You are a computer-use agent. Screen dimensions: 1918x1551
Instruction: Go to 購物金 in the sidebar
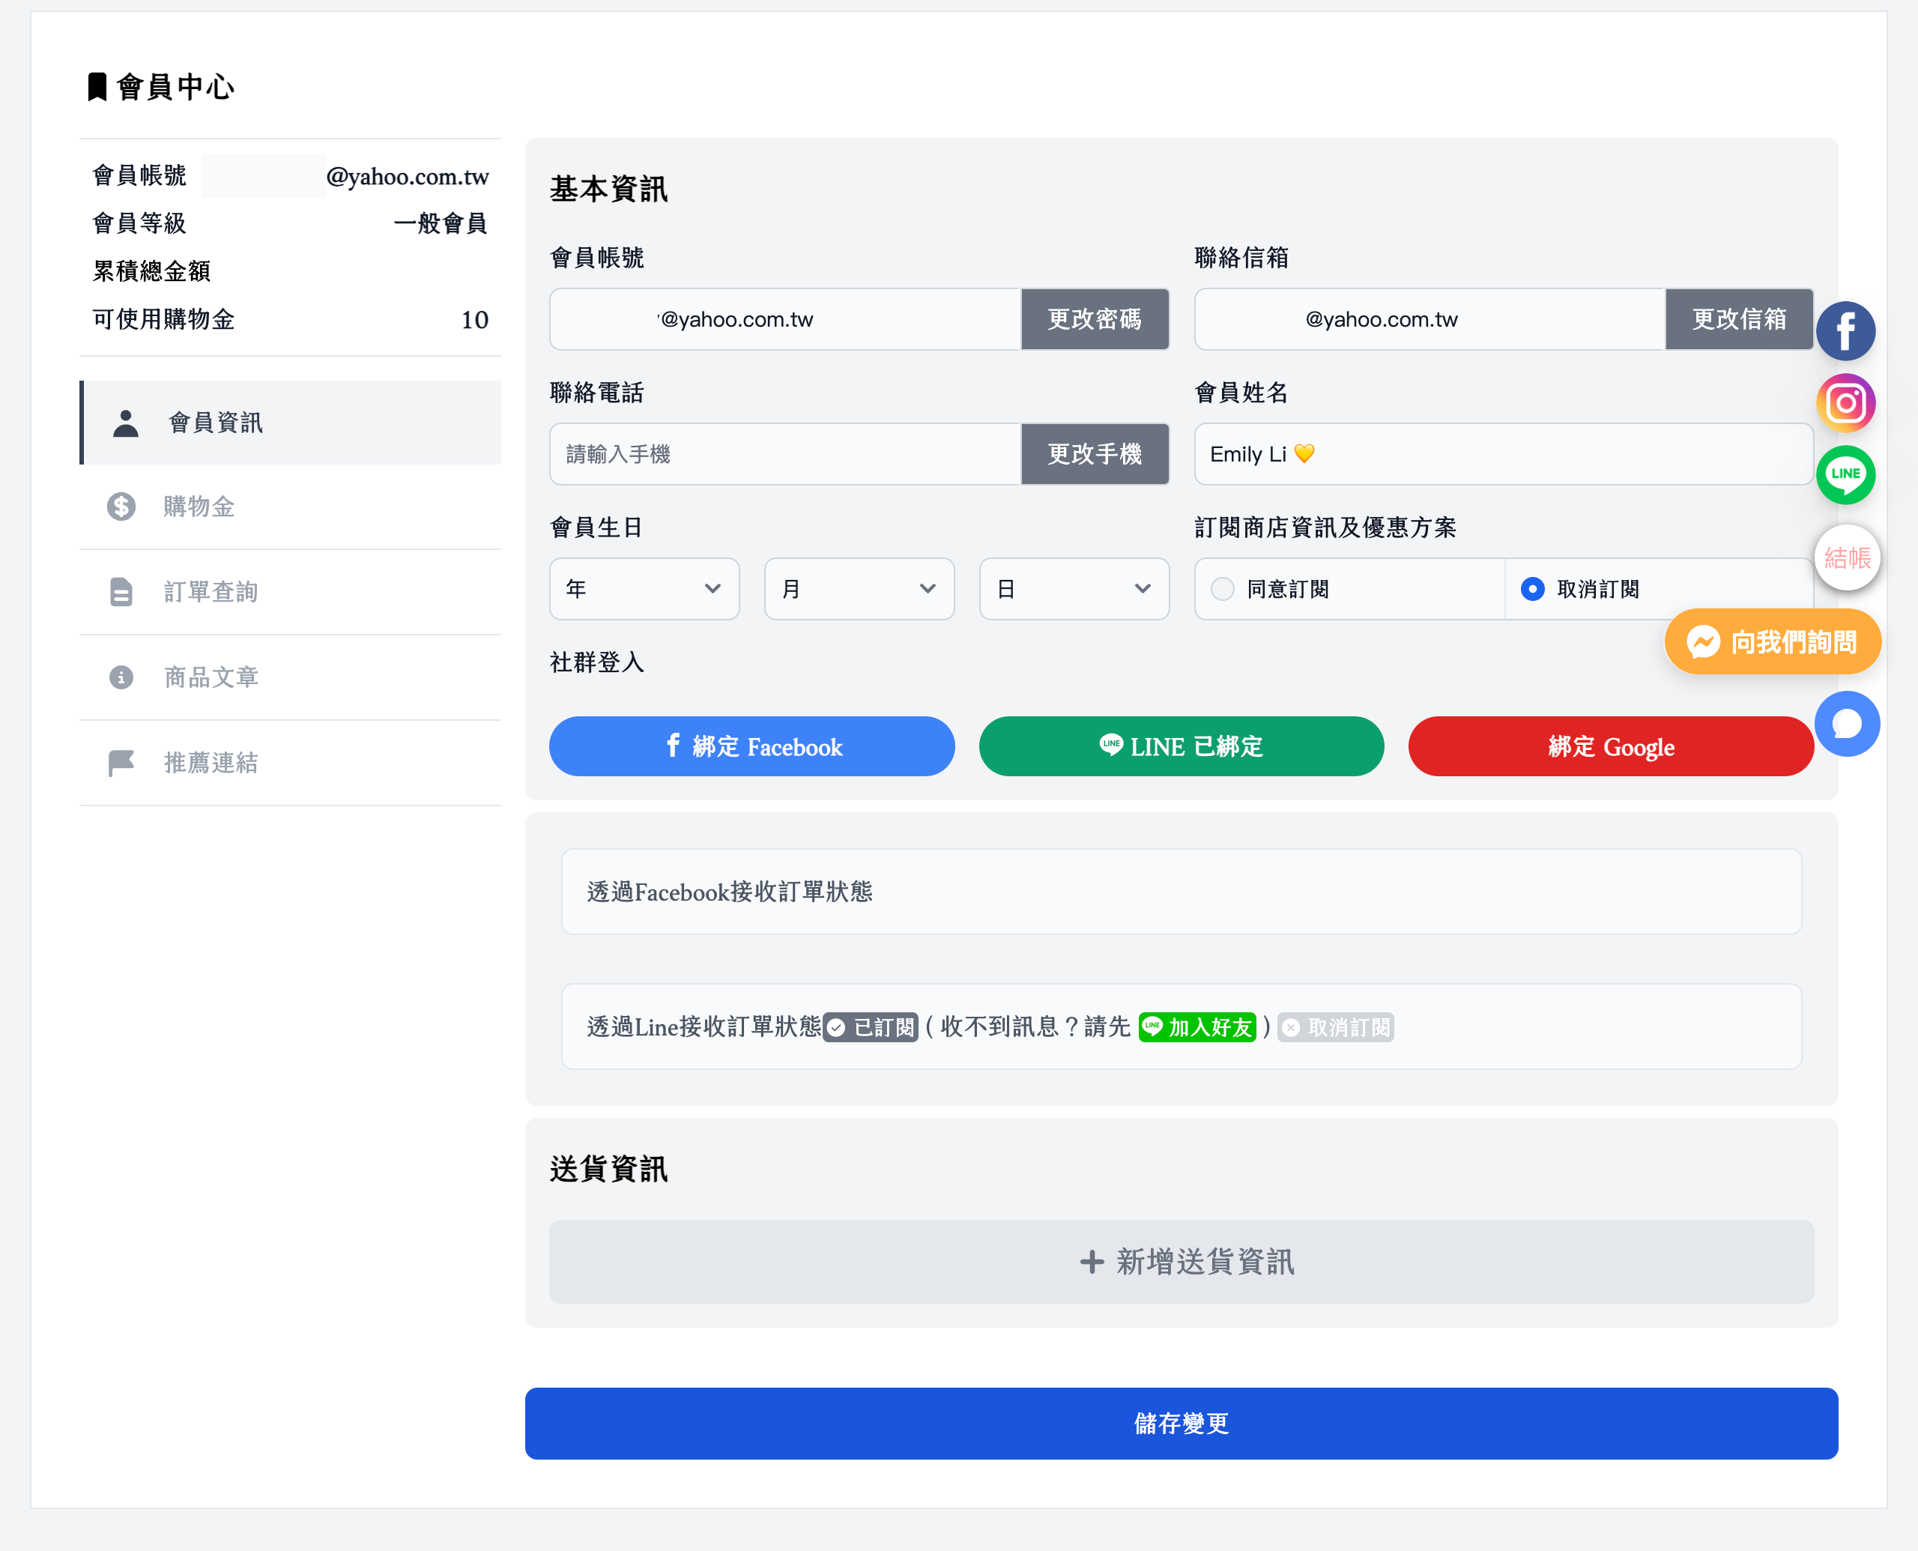291,507
